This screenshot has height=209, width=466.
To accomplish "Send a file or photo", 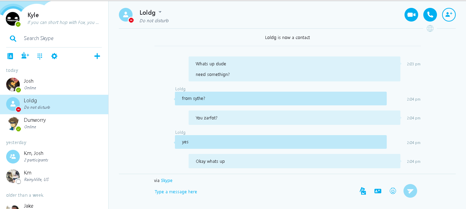I will tap(363, 191).
